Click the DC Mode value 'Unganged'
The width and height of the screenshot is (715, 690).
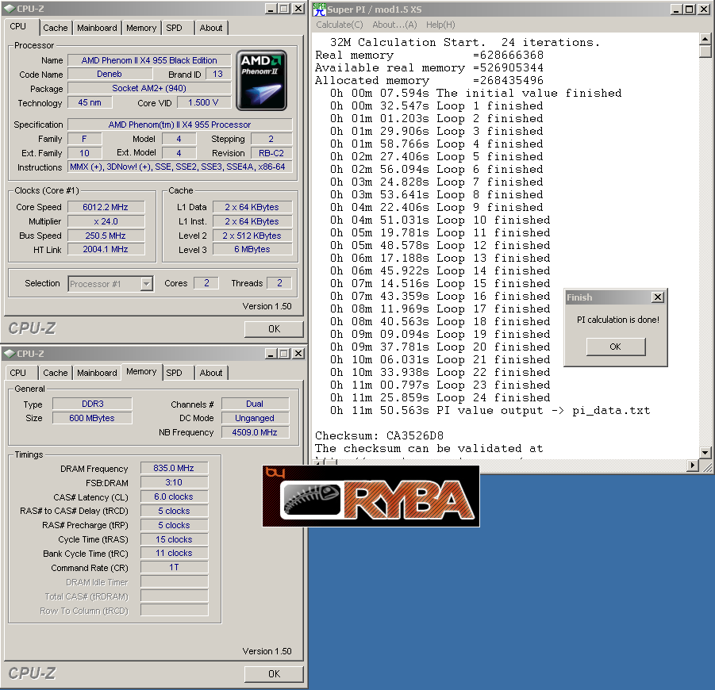[255, 418]
